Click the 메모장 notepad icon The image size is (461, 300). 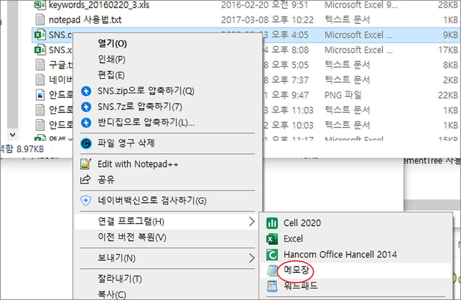[272, 271]
